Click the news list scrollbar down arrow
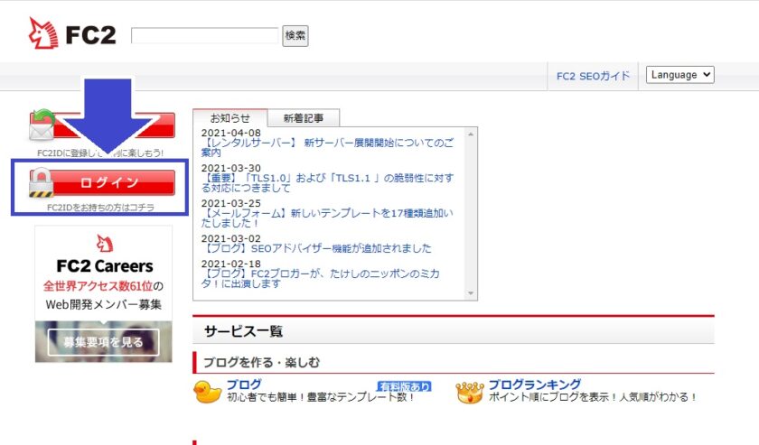 (x=471, y=293)
